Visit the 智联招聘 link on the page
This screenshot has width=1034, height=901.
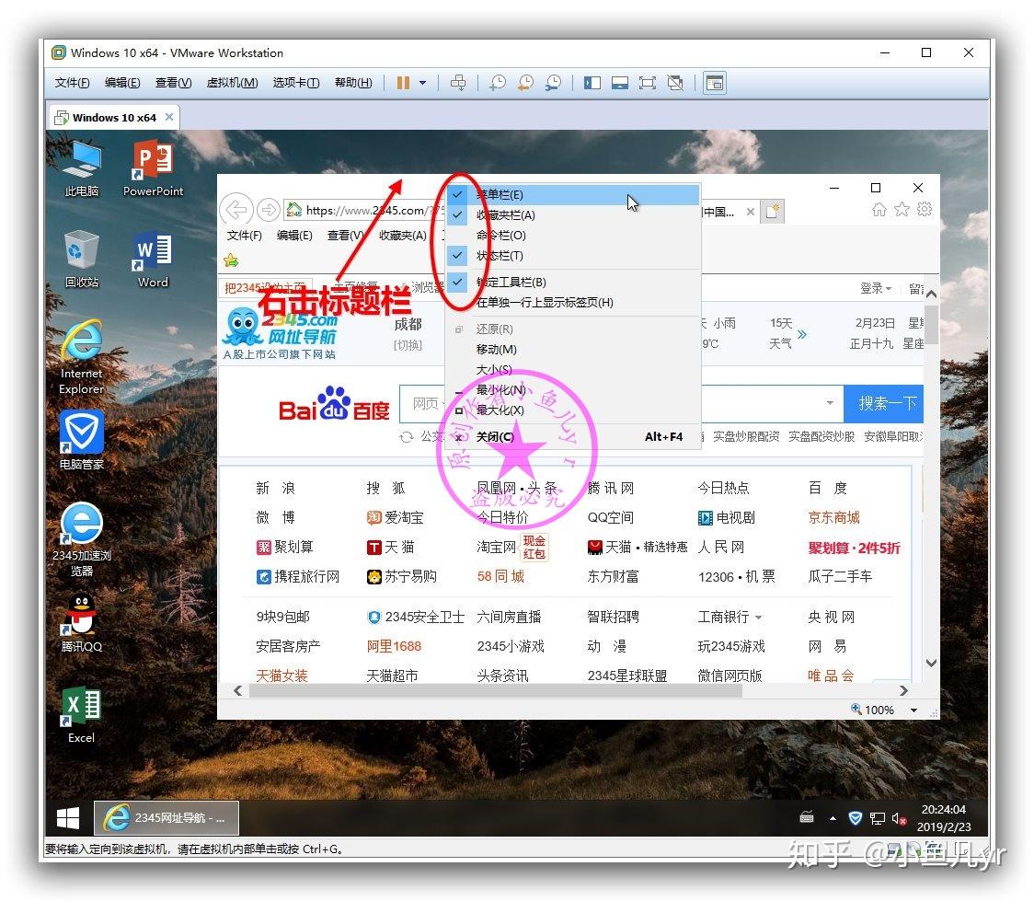[x=613, y=618]
